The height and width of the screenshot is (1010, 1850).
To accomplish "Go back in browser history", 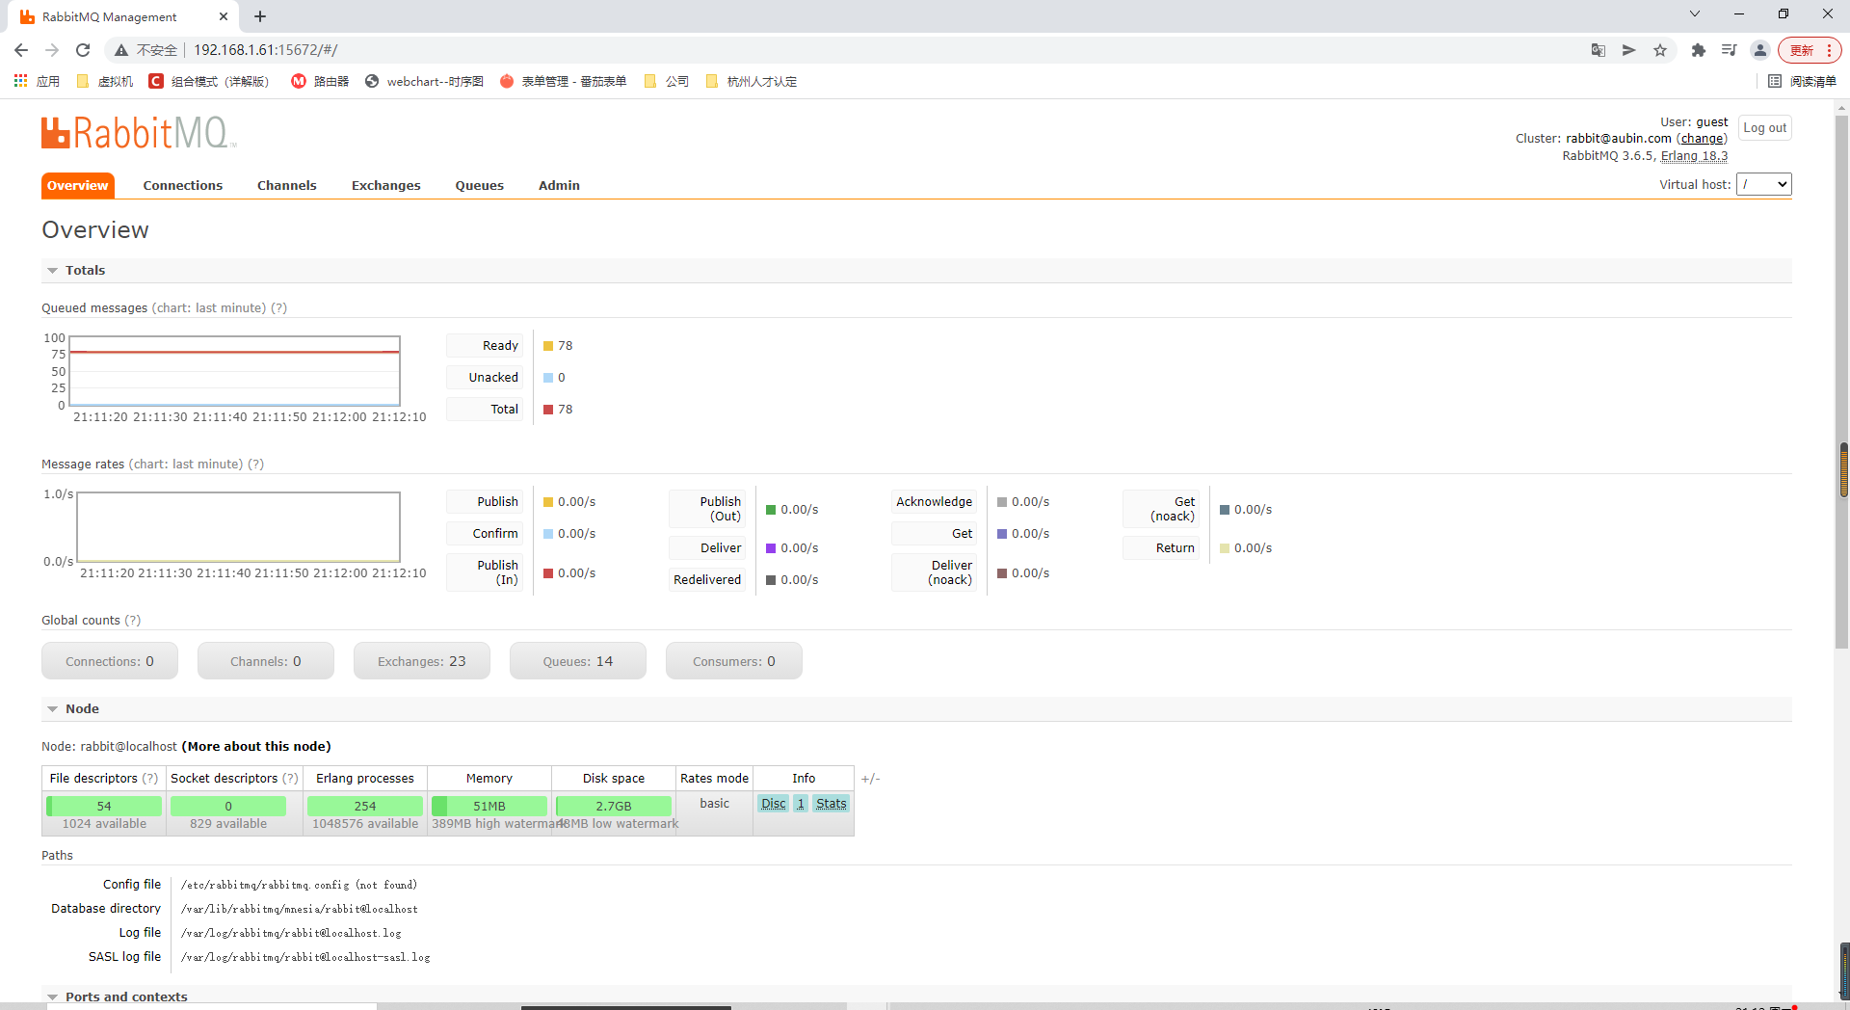I will point(21,50).
